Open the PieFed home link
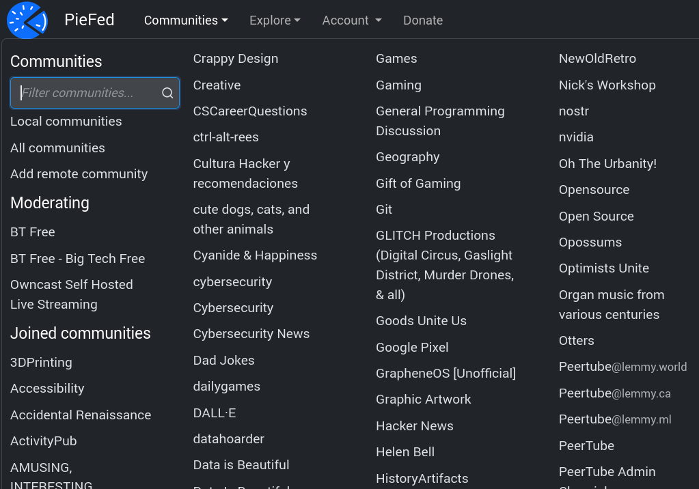 tap(89, 20)
